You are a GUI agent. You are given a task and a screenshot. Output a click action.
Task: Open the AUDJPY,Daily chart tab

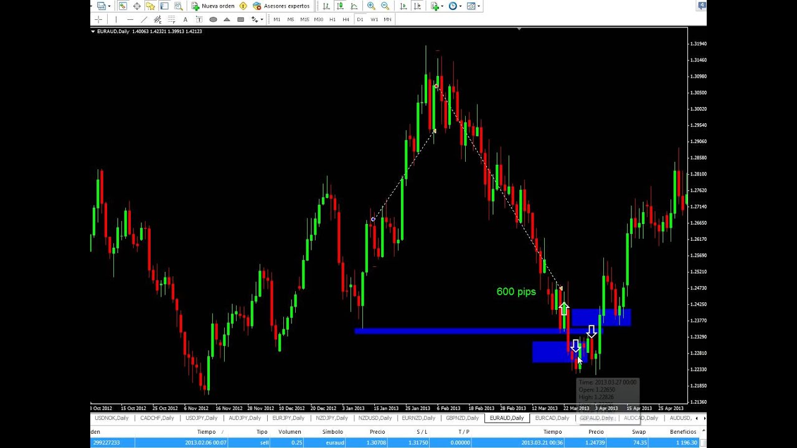pos(245,418)
